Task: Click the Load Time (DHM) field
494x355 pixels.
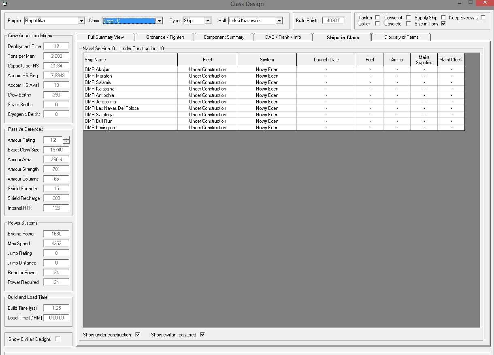Action: (56, 318)
